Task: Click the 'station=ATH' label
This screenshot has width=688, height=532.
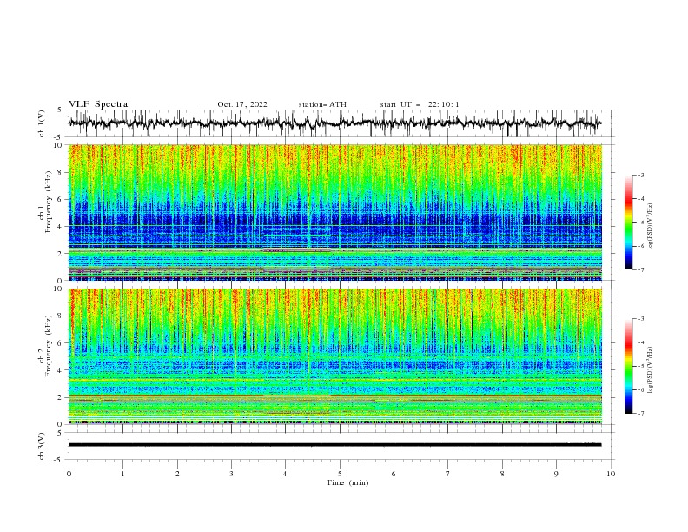Action: point(322,104)
